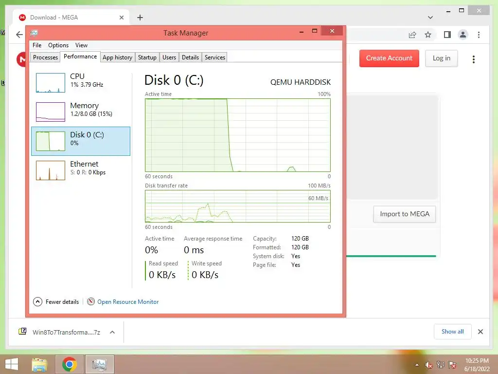Show hidden system tray icons arrow
Screen dimensions: 498x374
pos(417,365)
